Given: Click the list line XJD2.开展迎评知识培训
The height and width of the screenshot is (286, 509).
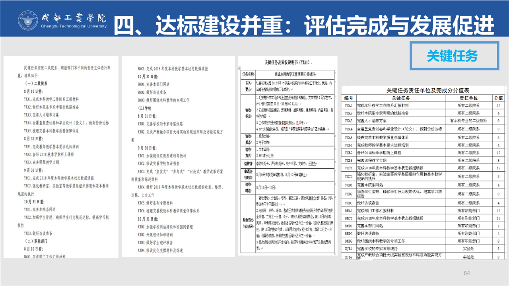Looking at the screenshot, I should tap(155, 234).
